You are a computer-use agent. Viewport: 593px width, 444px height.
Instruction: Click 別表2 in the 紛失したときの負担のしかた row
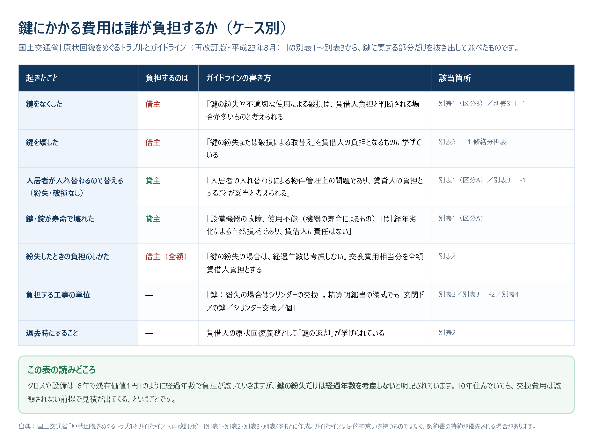tap(447, 256)
